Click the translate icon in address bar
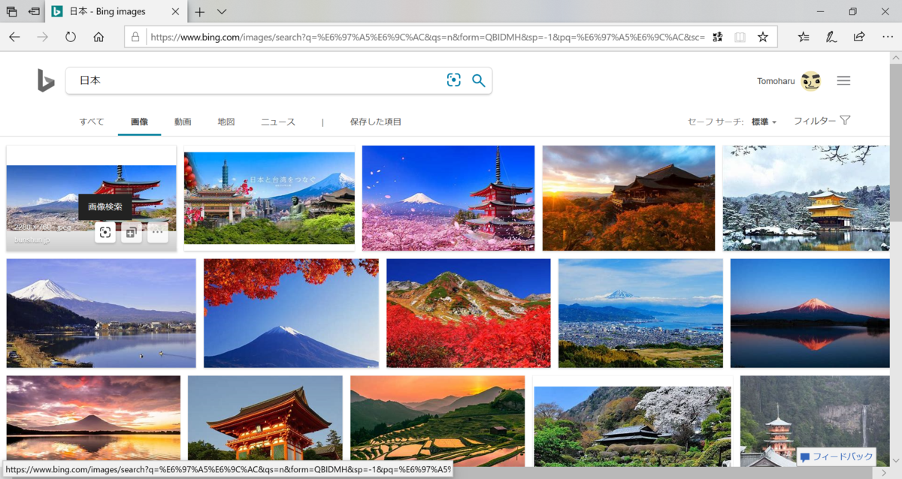902x479 pixels. pyautogui.click(x=717, y=37)
